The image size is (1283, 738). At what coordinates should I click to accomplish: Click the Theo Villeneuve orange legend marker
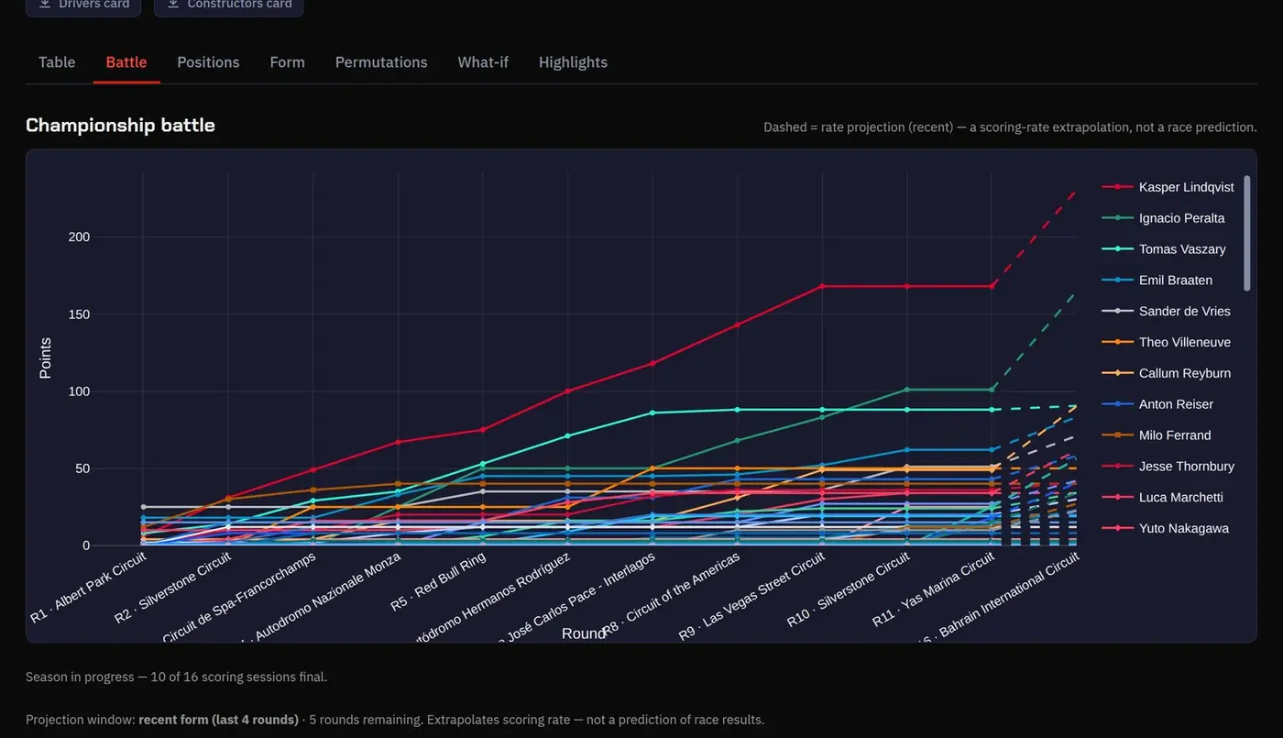[x=1117, y=342]
